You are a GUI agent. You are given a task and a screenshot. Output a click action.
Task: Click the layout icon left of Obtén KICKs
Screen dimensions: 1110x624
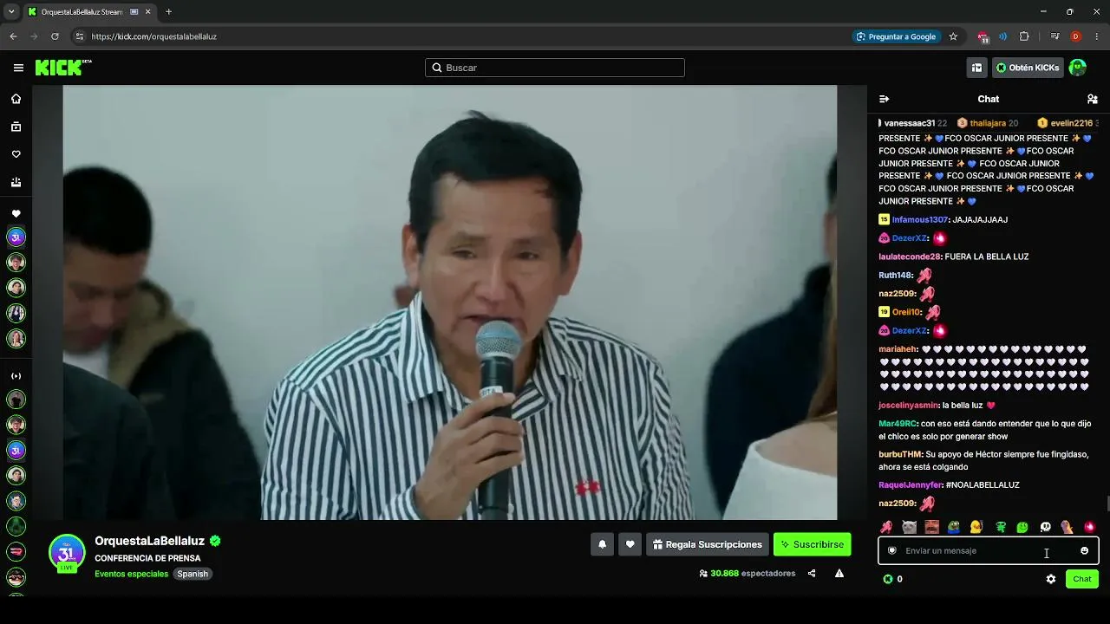point(976,68)
